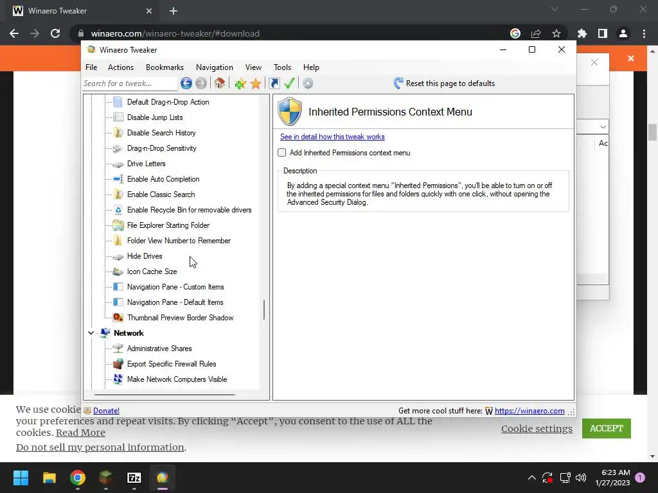This screenshot has width=658, height=493.
Task: Open the File menu
Action: click(91, 67)
